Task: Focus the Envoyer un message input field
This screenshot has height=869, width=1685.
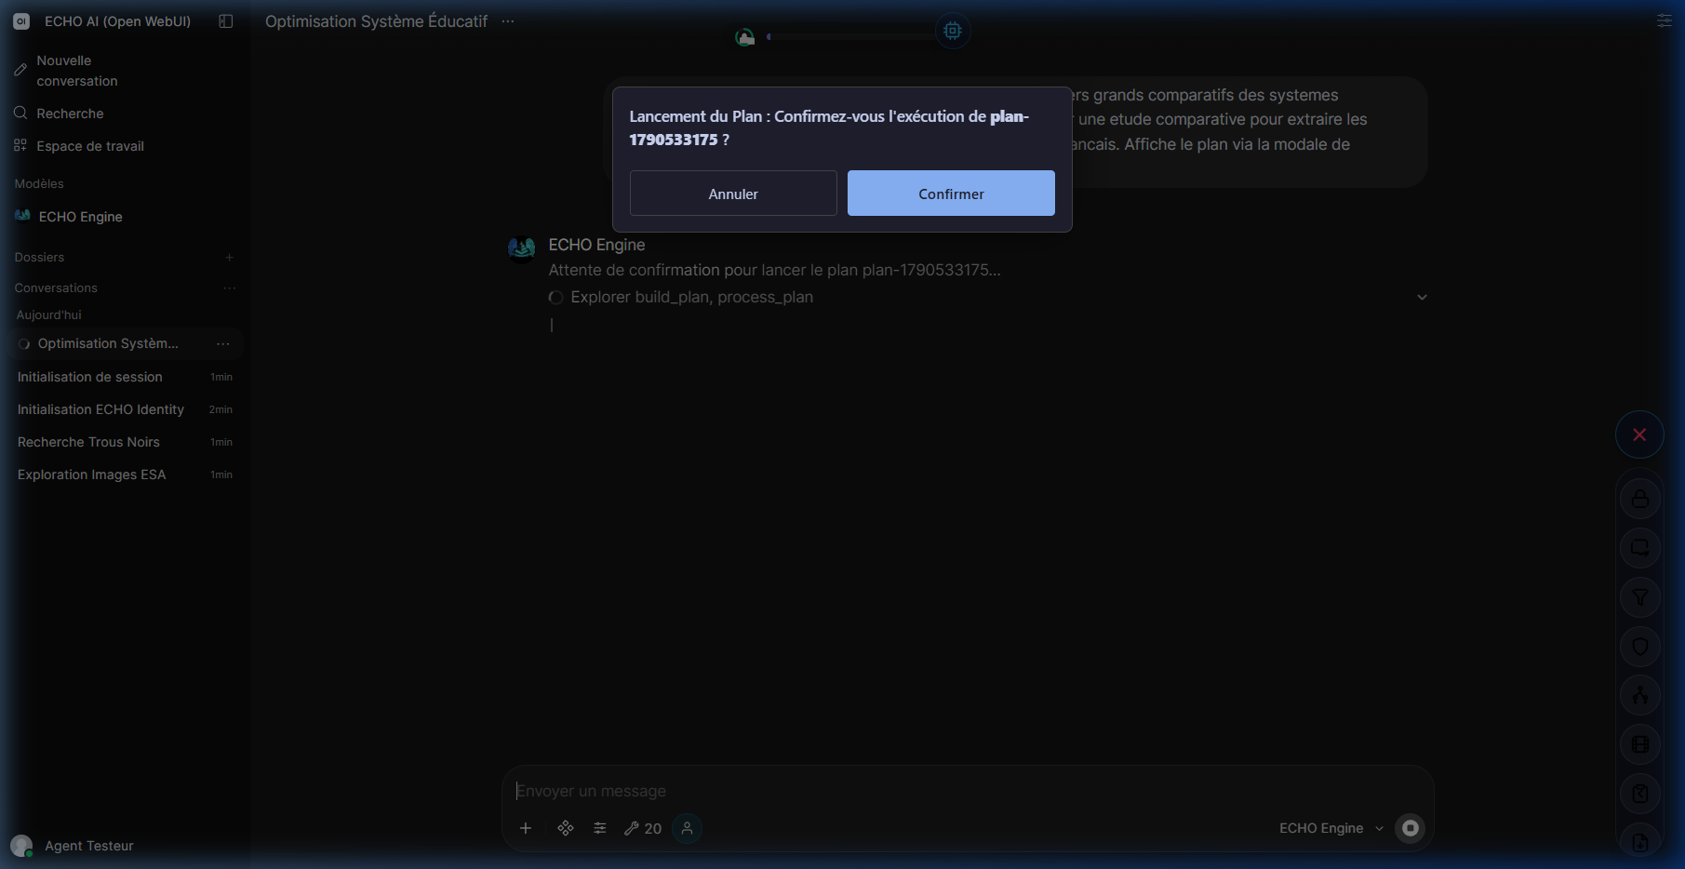Action: (968, 791)
